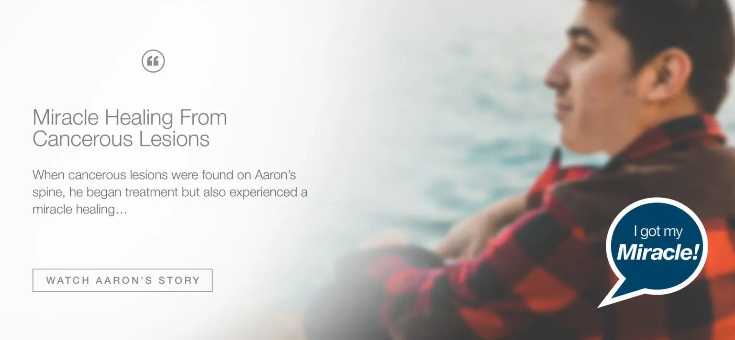The image size is (735, 340).
Task: Click the paragraph about Aaron's spine lesions
Action: (170, 192)
